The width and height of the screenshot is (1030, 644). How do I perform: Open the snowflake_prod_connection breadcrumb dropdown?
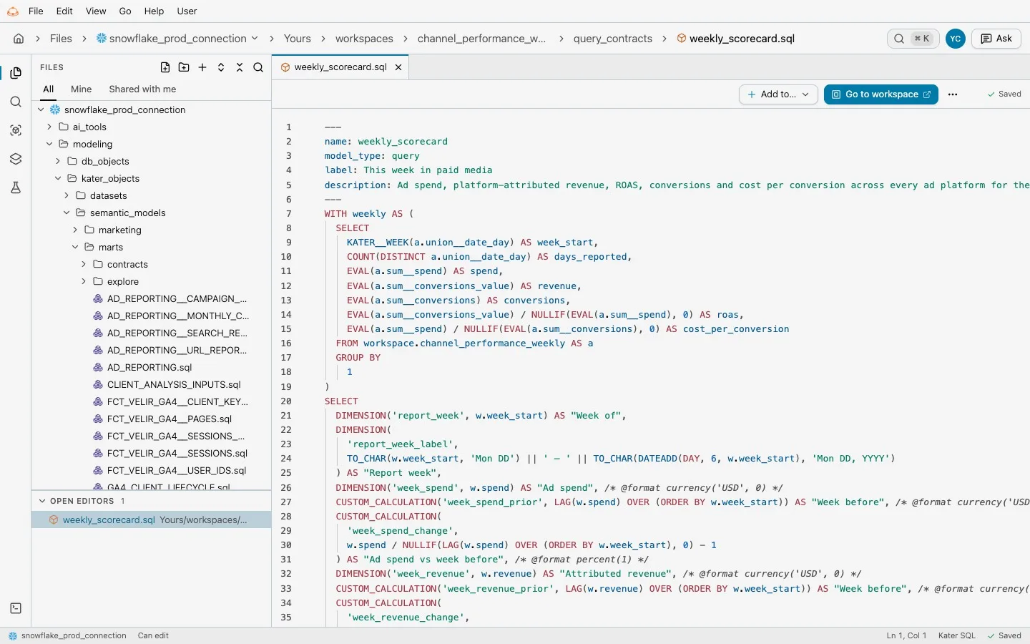pos(177,39)
